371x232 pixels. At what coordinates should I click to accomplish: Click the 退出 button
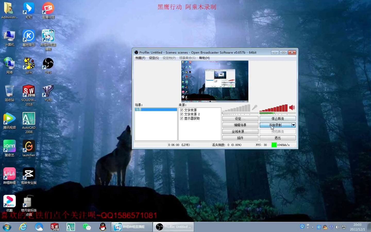click(x=277, y=138)
